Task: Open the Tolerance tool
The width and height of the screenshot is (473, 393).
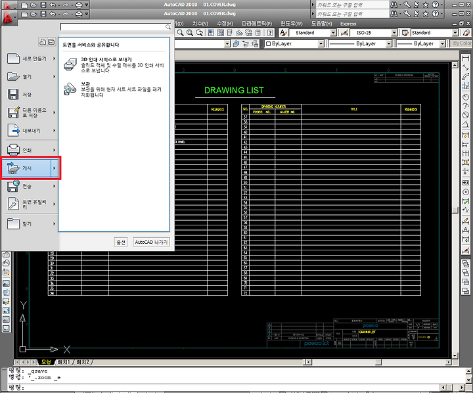Action: [466, 183]
